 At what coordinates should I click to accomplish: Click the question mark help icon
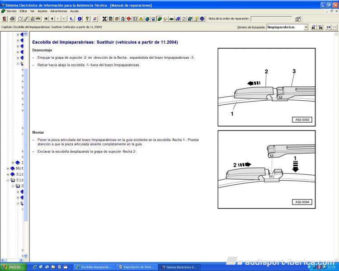[x=87, y=19]
